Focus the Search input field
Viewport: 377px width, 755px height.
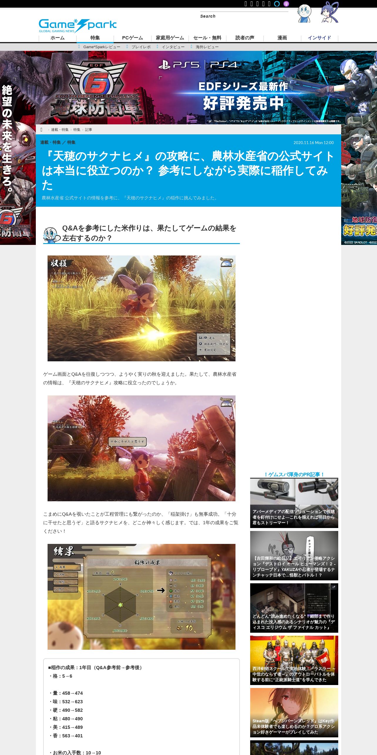click(244, 16)
